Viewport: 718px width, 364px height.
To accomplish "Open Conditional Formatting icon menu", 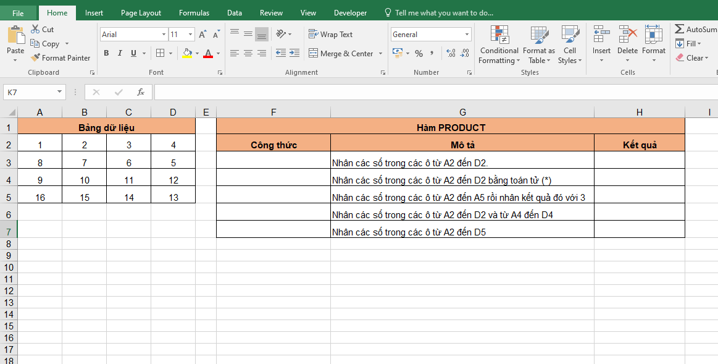I will point(499,35).
